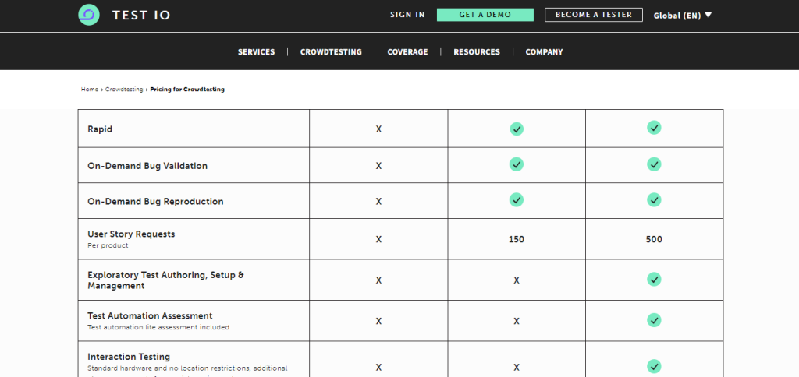Click the Home breadcrumb link
Viewport: 799px width, 377px height.
(x=90, y=90)
